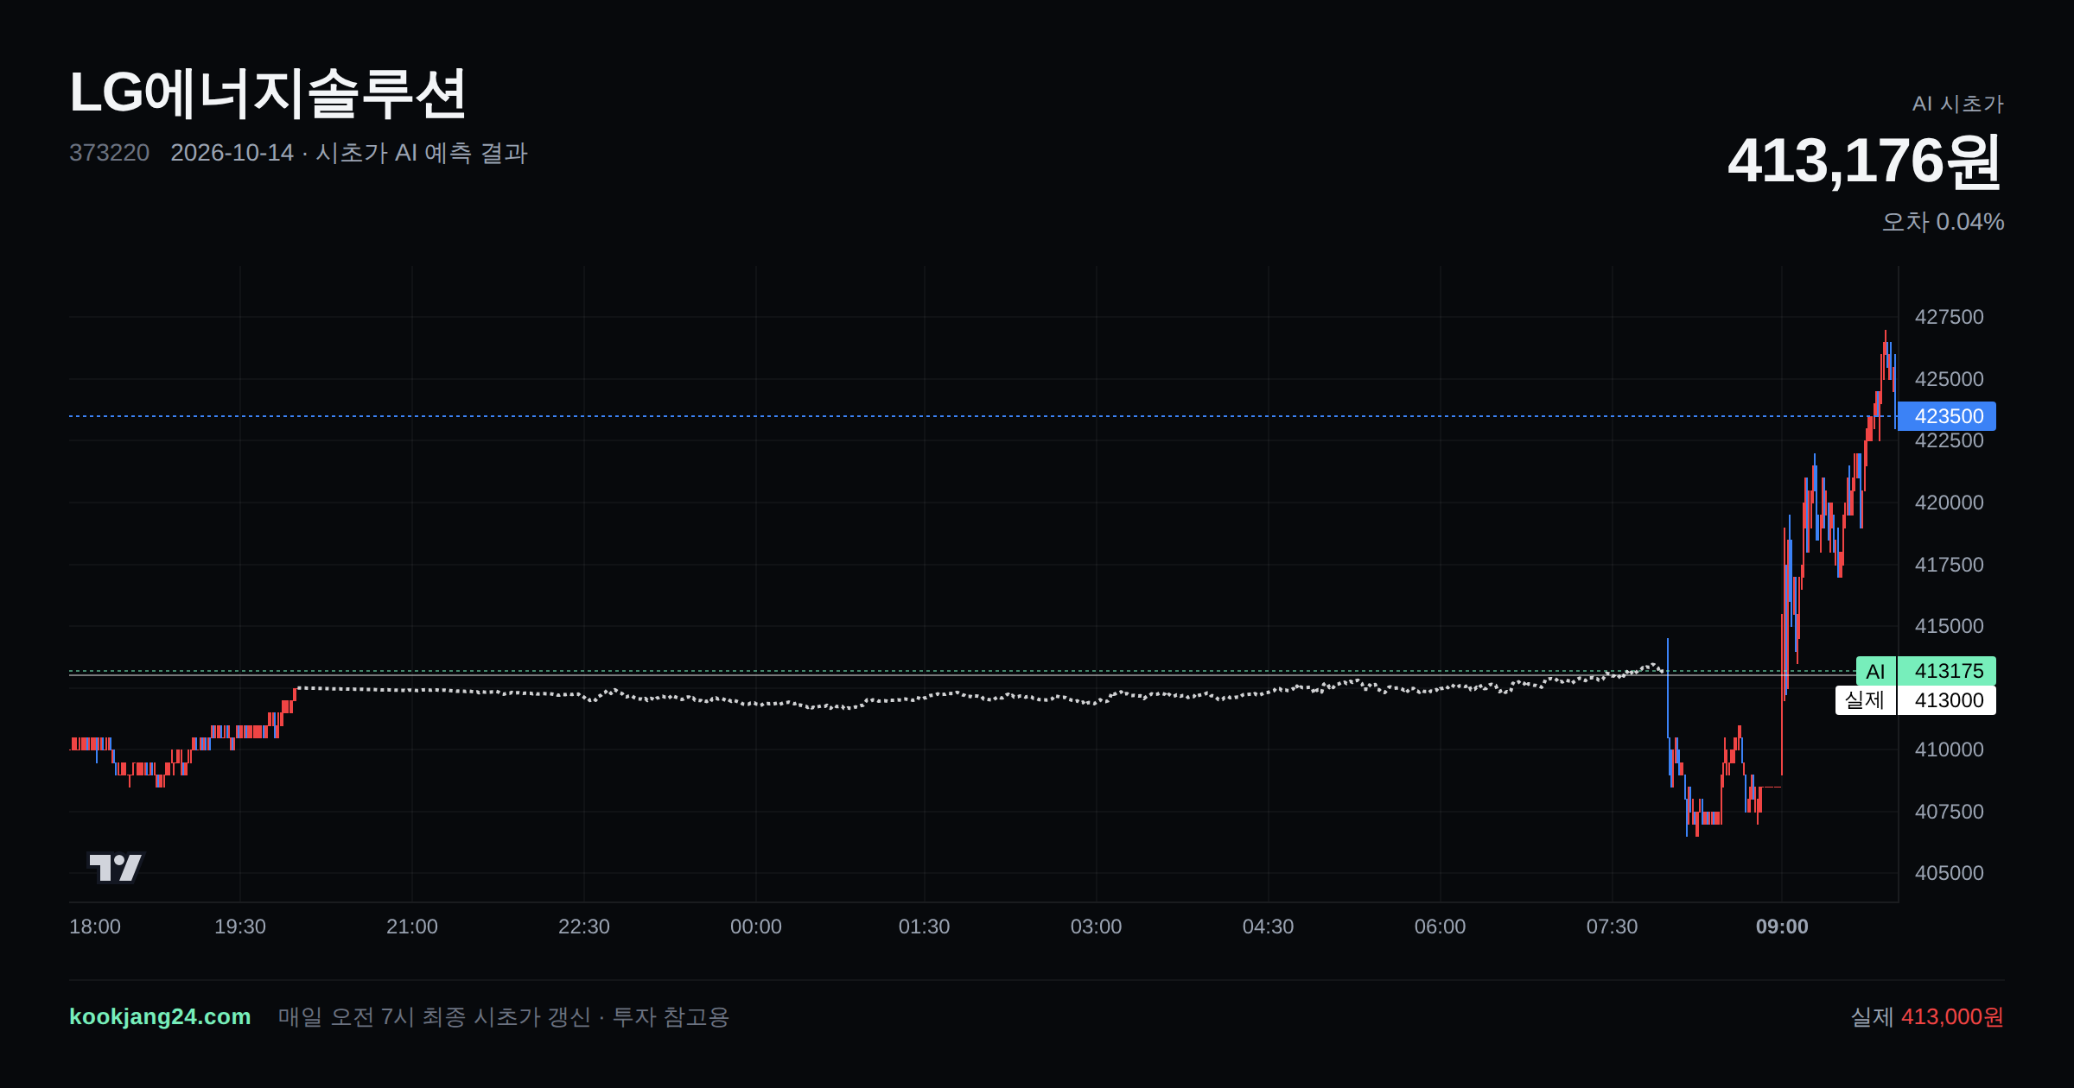Screen dimensions: 2074x1088
Task: Click the 415000 price axis label
Action: [x=1949, y=626]
